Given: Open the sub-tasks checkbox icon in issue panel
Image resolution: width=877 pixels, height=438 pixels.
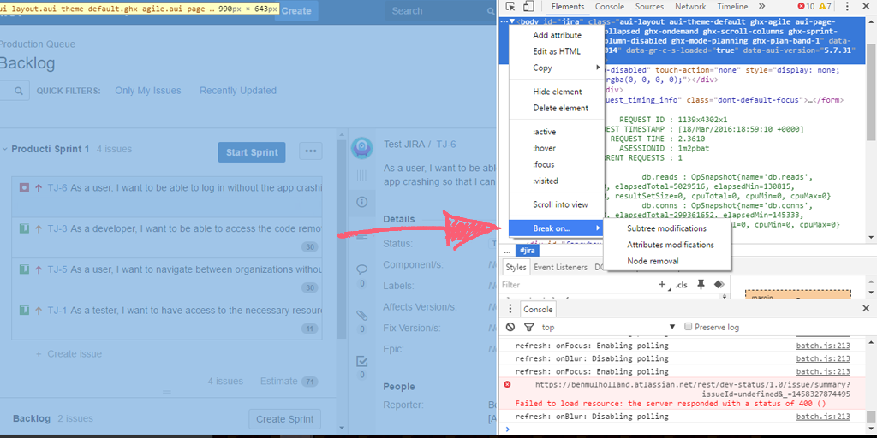Looking at the screenshot, I should 362,361.
